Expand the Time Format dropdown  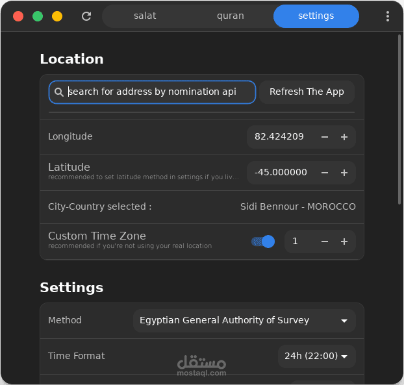[316, 356]
